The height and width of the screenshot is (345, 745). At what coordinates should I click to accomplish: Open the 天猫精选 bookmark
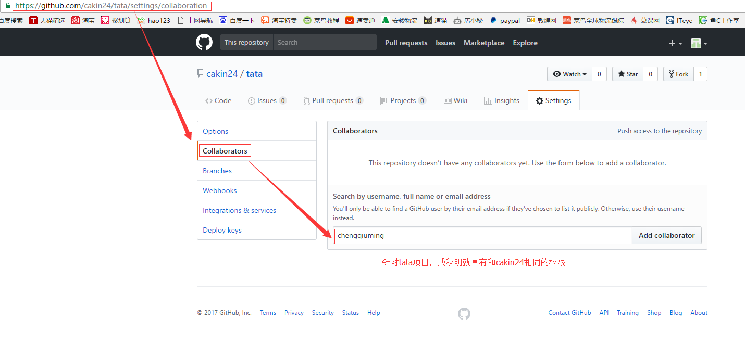pyautogui.click(x=47, y=20)
